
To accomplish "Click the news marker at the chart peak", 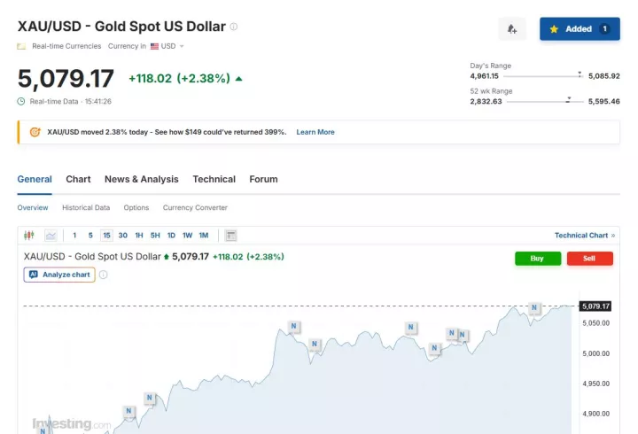I will click(534, 308).
